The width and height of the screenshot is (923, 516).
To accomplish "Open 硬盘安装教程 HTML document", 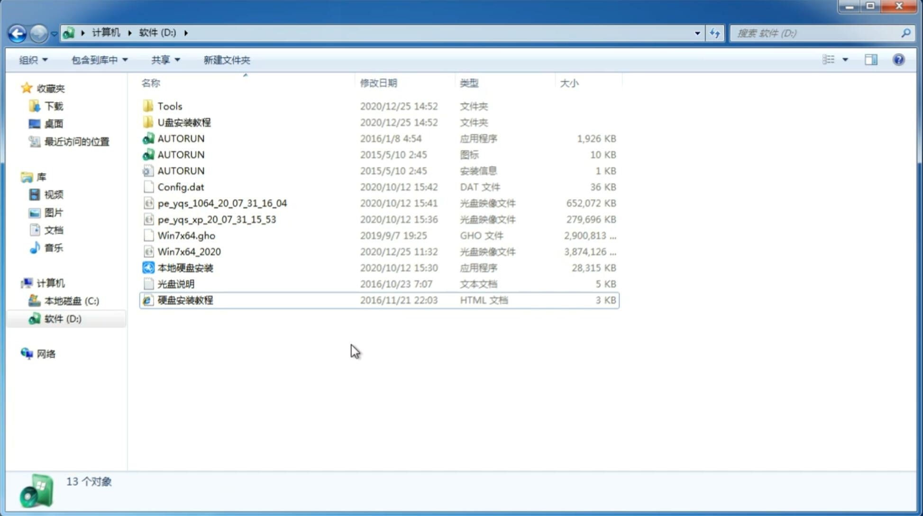I will pyautogui.click(x=185, y=300).
